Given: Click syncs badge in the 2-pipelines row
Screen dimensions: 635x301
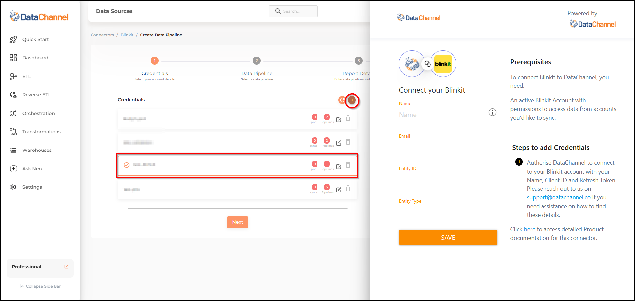Looking at the screenshot, I should 315,141.
